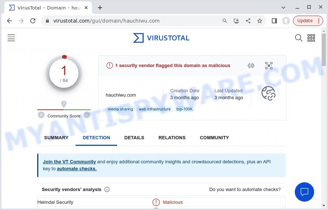Click Security vendors' analysis info icon
328x210 pixels.
pyautogui.click(x=107, y=190)
